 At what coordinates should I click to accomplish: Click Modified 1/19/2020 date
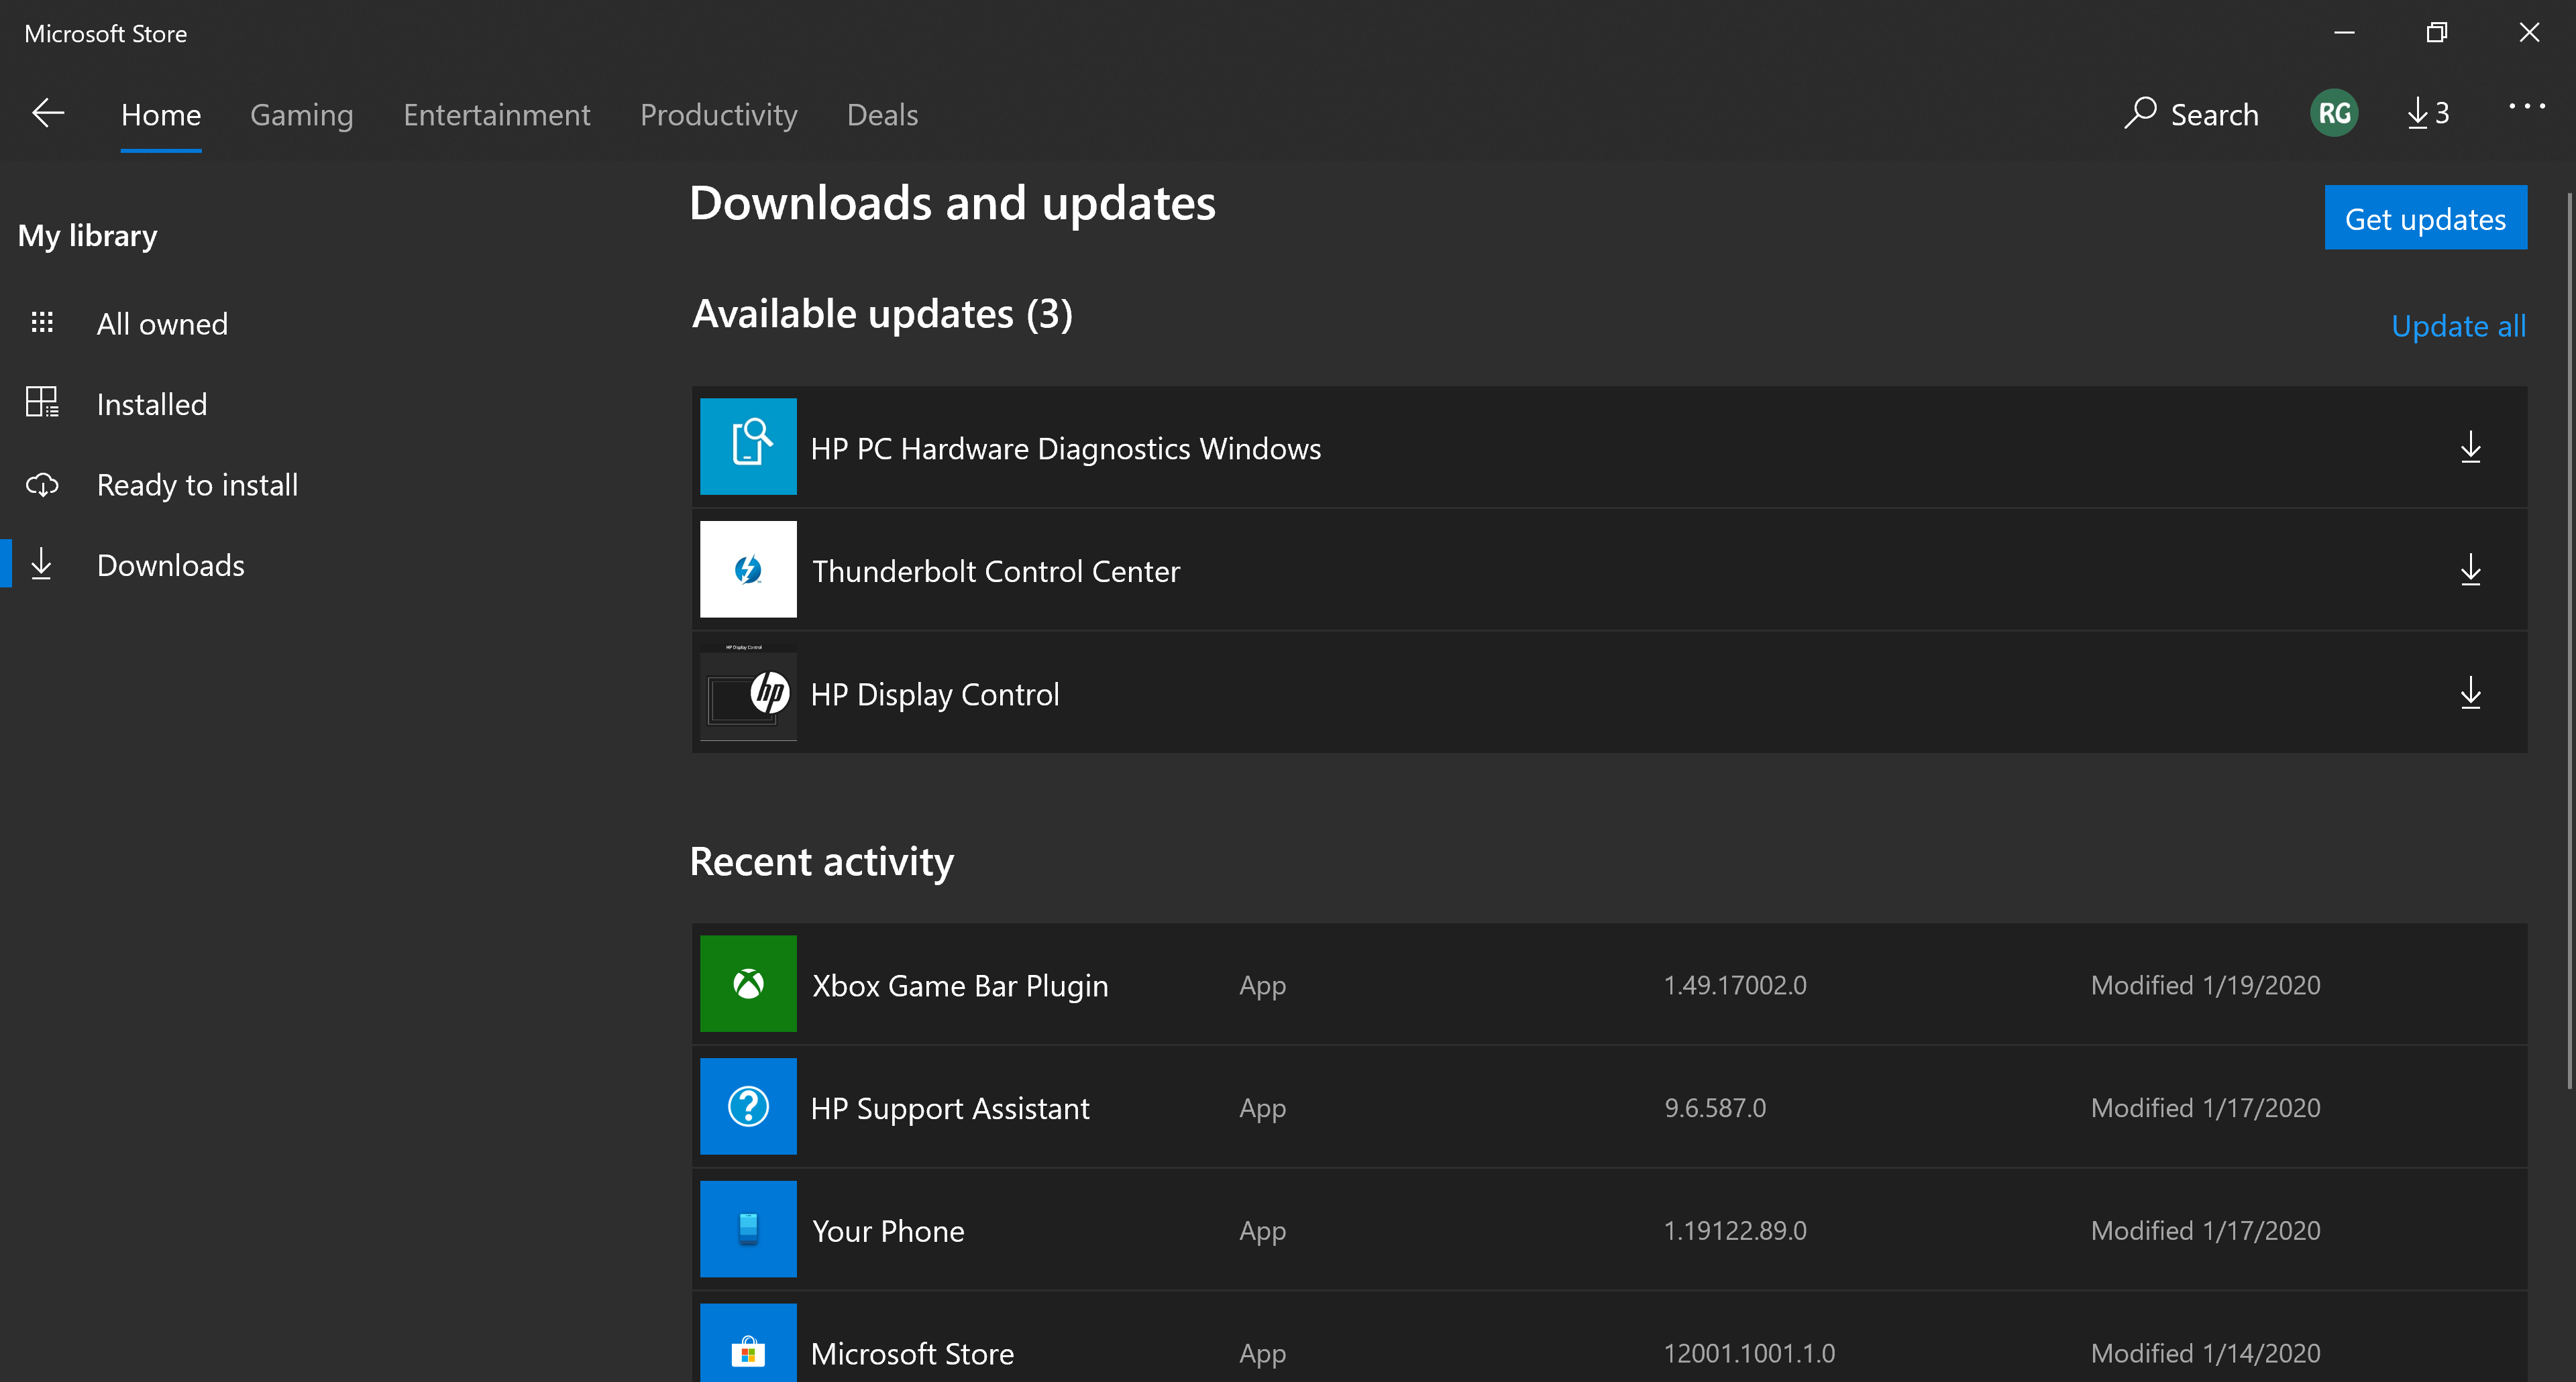pyautogui.click(x=2206, y=985)
